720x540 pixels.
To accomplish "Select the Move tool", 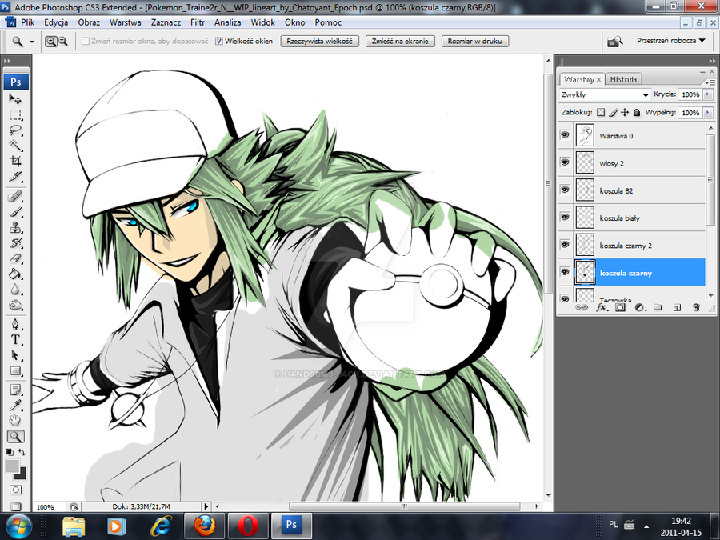I will [x=15, y=98].
